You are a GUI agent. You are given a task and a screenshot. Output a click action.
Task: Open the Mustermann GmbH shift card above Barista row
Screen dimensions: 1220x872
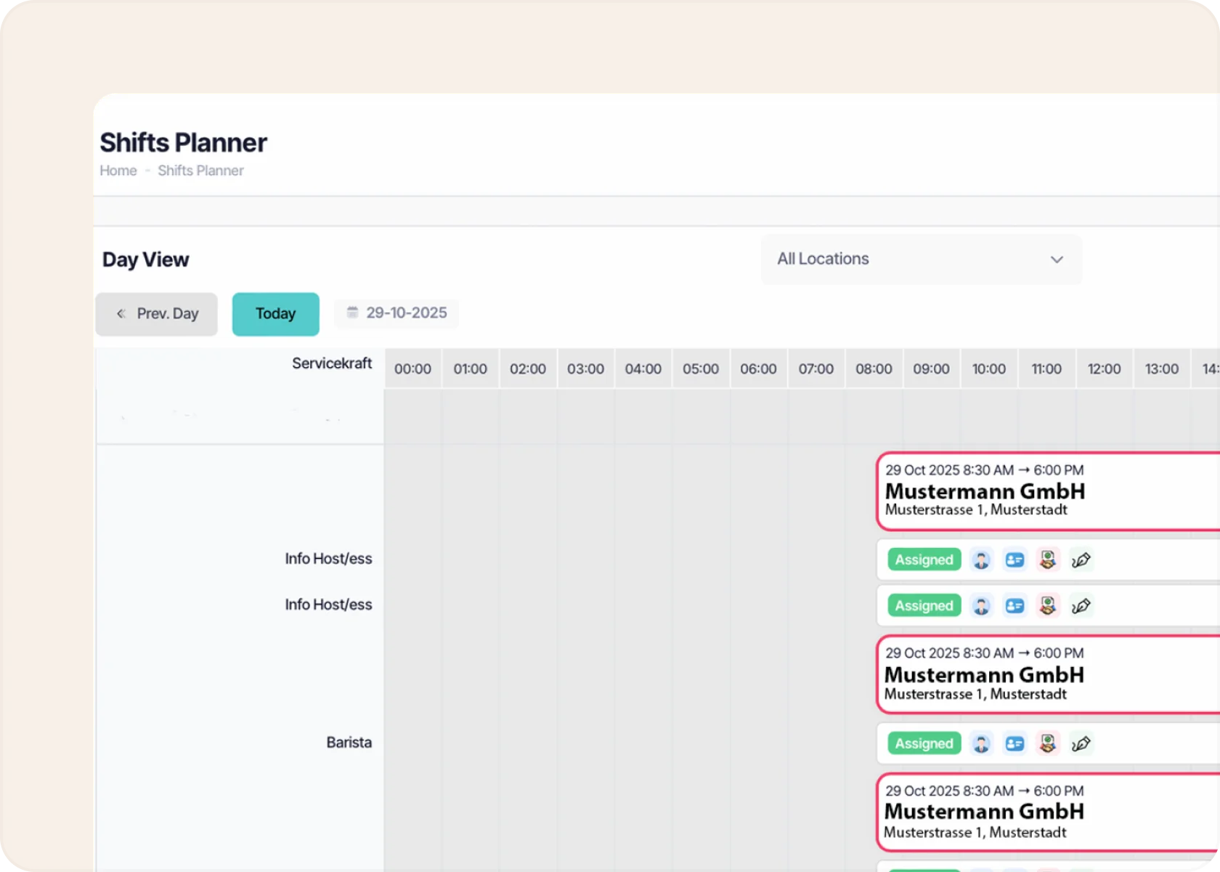tap(1048, 674)
